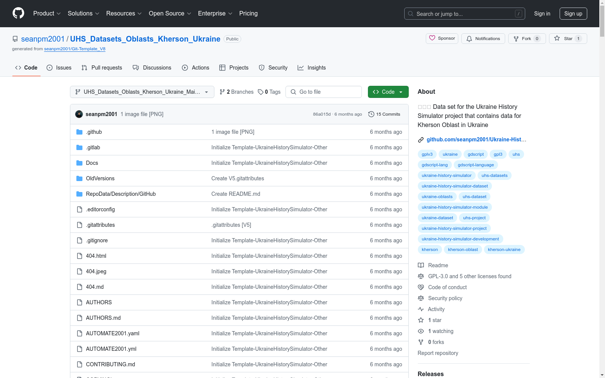This screenshot has height=378, width=605.
Task: Open the github.com/seanpm2001/Ukraine-Hist… link
Action: click(x=476, y=139)
